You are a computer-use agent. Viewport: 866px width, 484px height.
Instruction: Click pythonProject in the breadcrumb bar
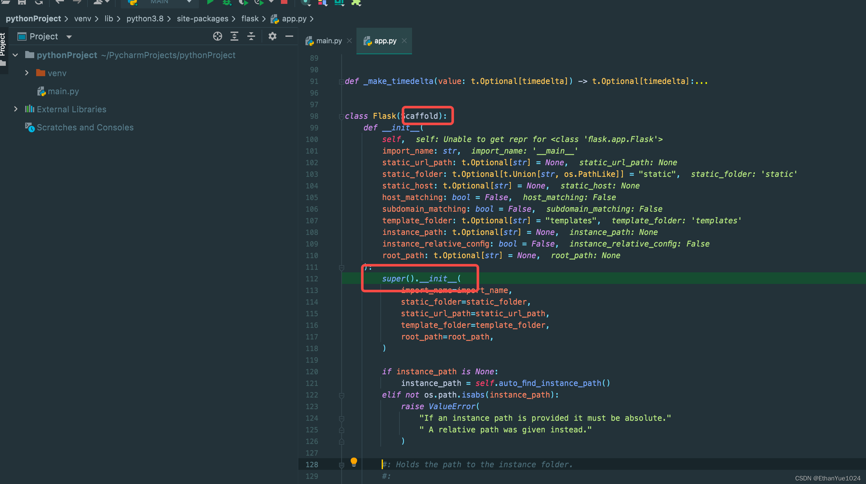pos(33,18)
